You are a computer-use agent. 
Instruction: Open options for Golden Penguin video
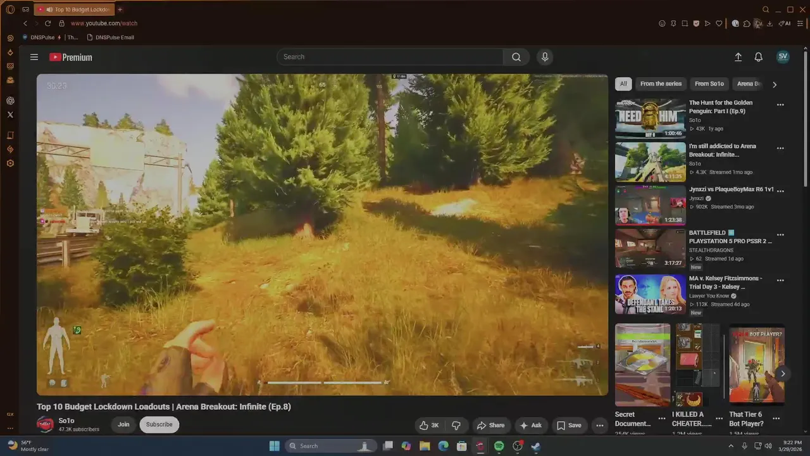coord(780,105)
